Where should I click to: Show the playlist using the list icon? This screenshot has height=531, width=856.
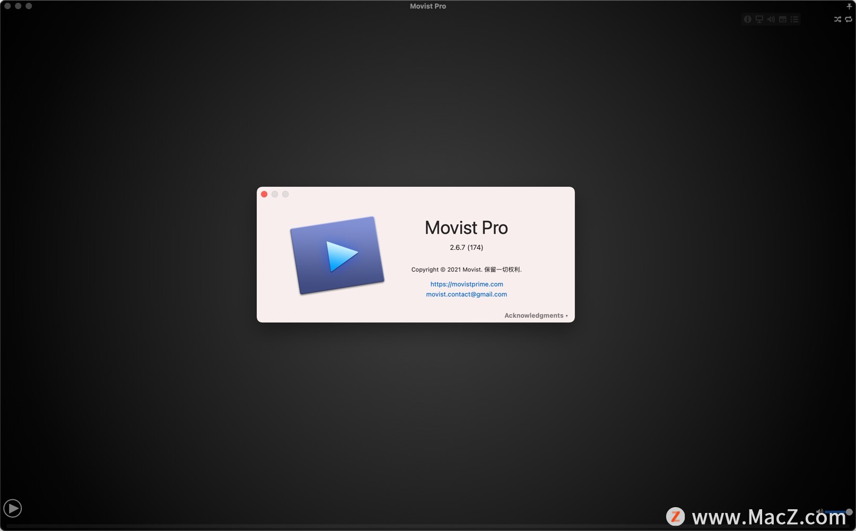794,19
